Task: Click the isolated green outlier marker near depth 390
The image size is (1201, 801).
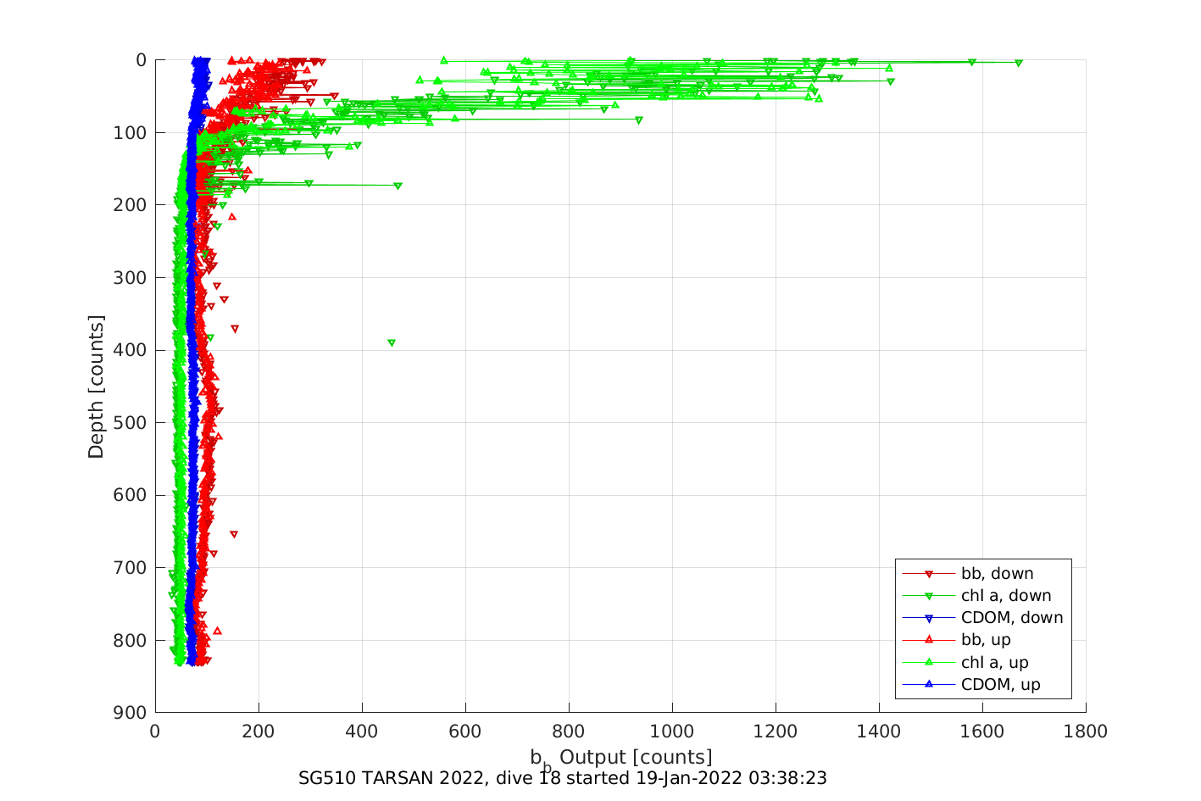Action: click(x=392, y=343)
